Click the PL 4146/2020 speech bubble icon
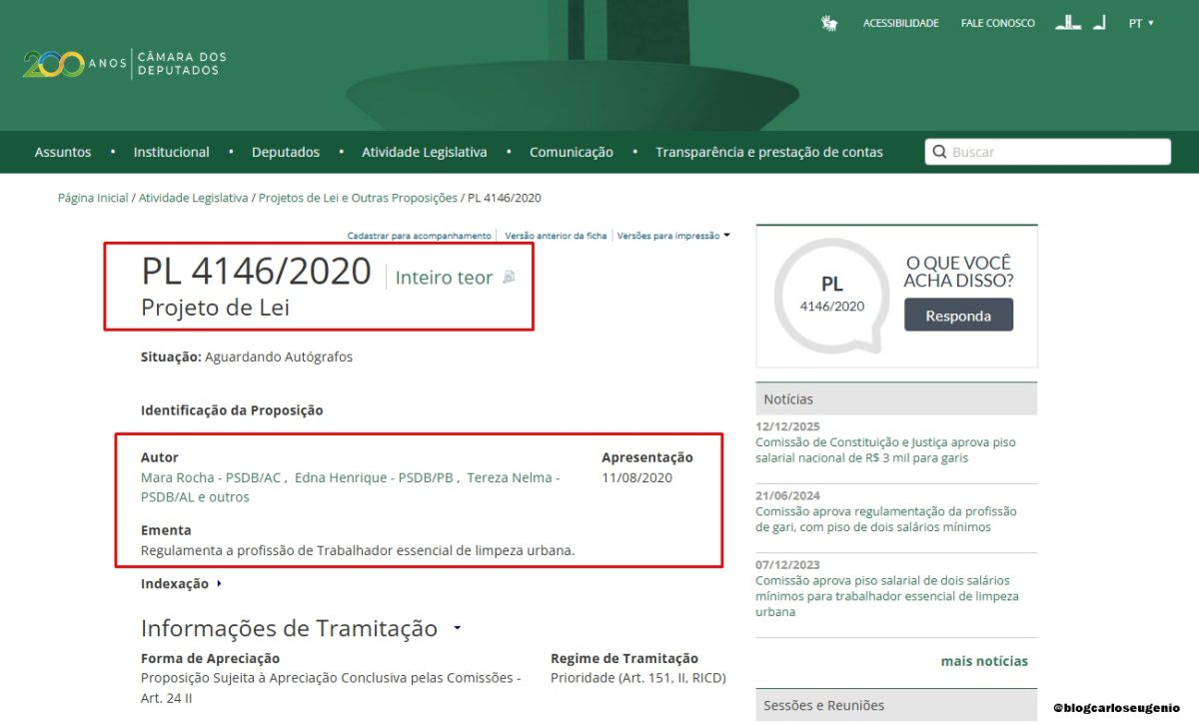This screenshot has width=1199, height=724. [x=831, y=295]
